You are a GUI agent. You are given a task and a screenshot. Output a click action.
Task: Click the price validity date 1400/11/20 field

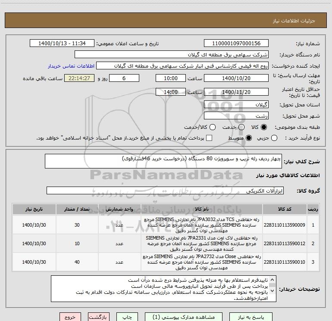(x=236, y=92)
